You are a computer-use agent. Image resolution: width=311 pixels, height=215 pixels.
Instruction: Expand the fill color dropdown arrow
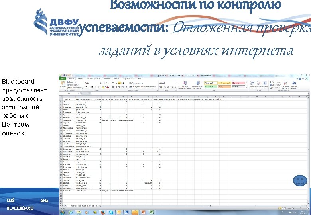click(x=105, y=87)
